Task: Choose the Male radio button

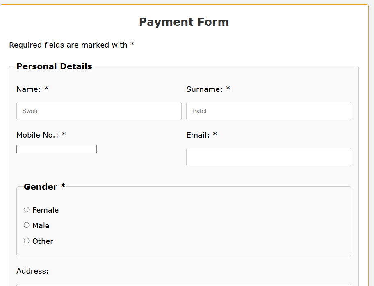Action: point(27,225)
